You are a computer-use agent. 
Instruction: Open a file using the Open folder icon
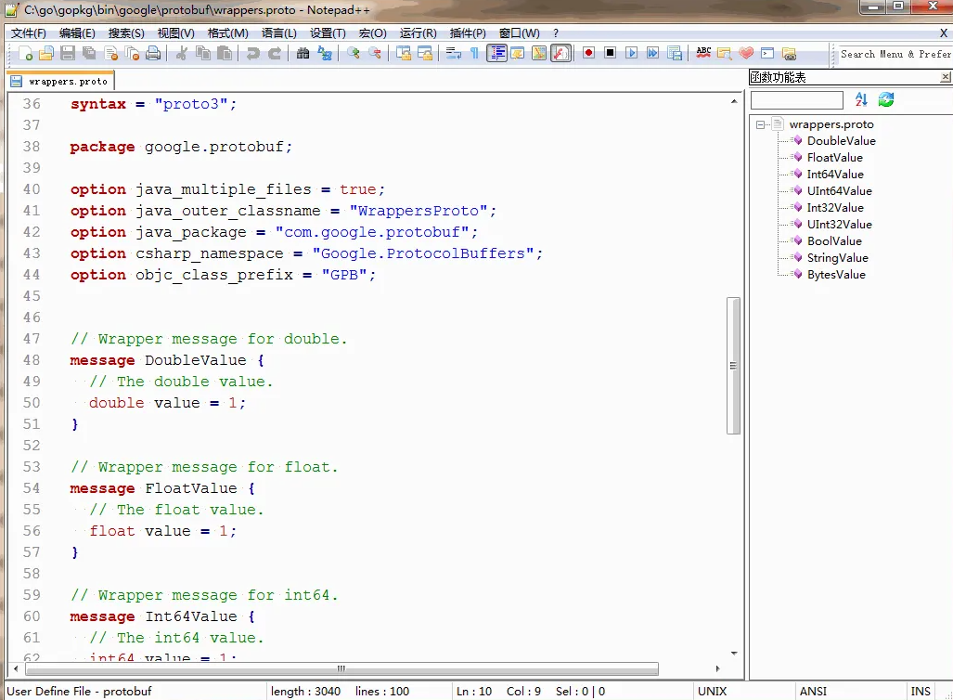pyautogui.click(x=46, y=54)
